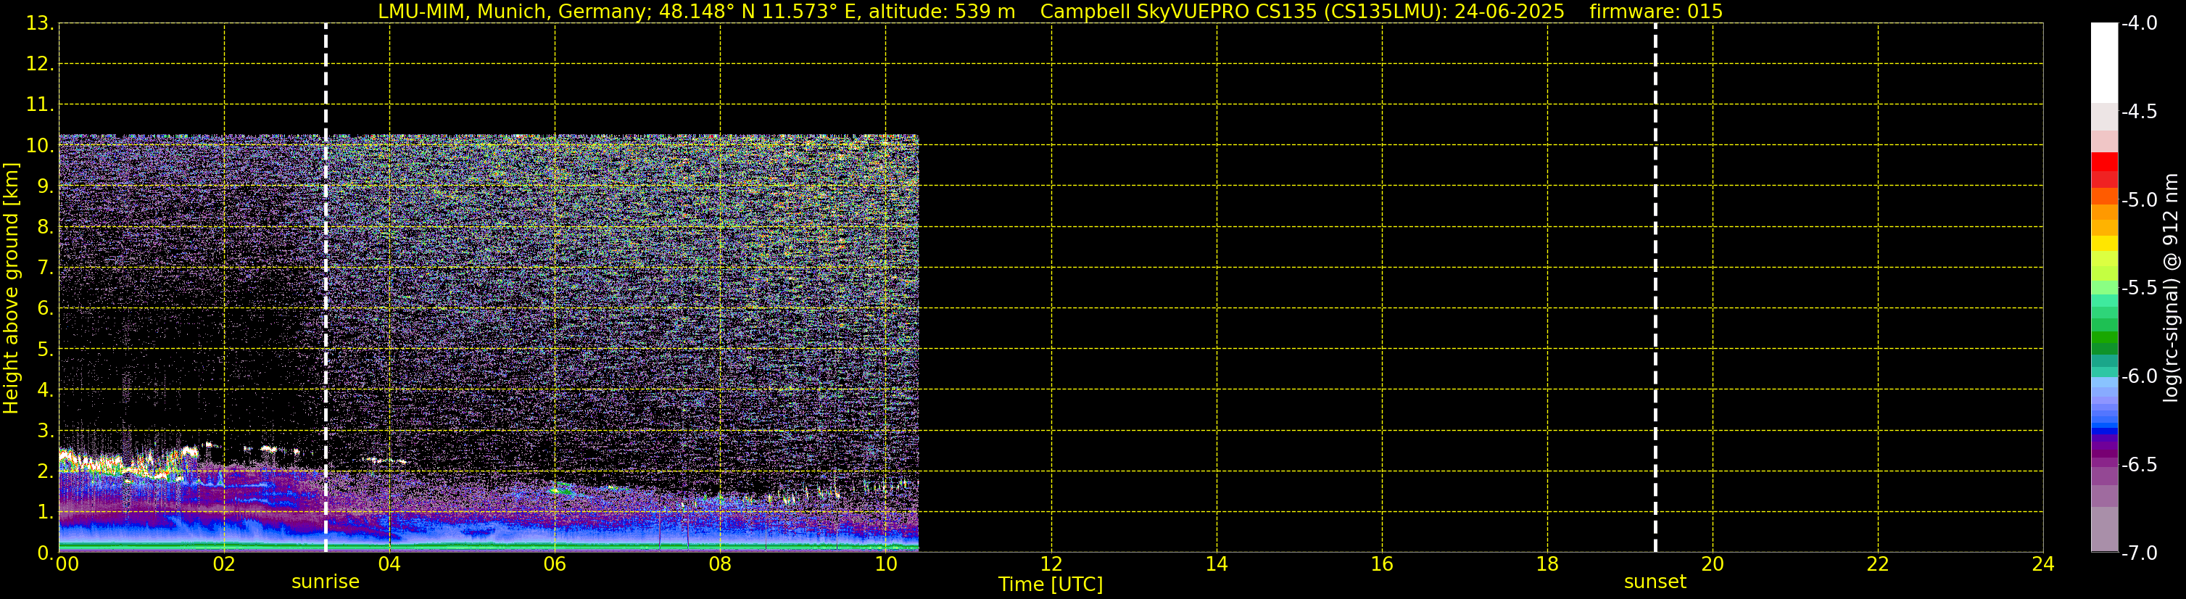Click the "Campbell SkyVUEPRO CS135" instrument title text
Image resolution: width=2186 pixels, height=599 pixels.
tap(1178, 11)
